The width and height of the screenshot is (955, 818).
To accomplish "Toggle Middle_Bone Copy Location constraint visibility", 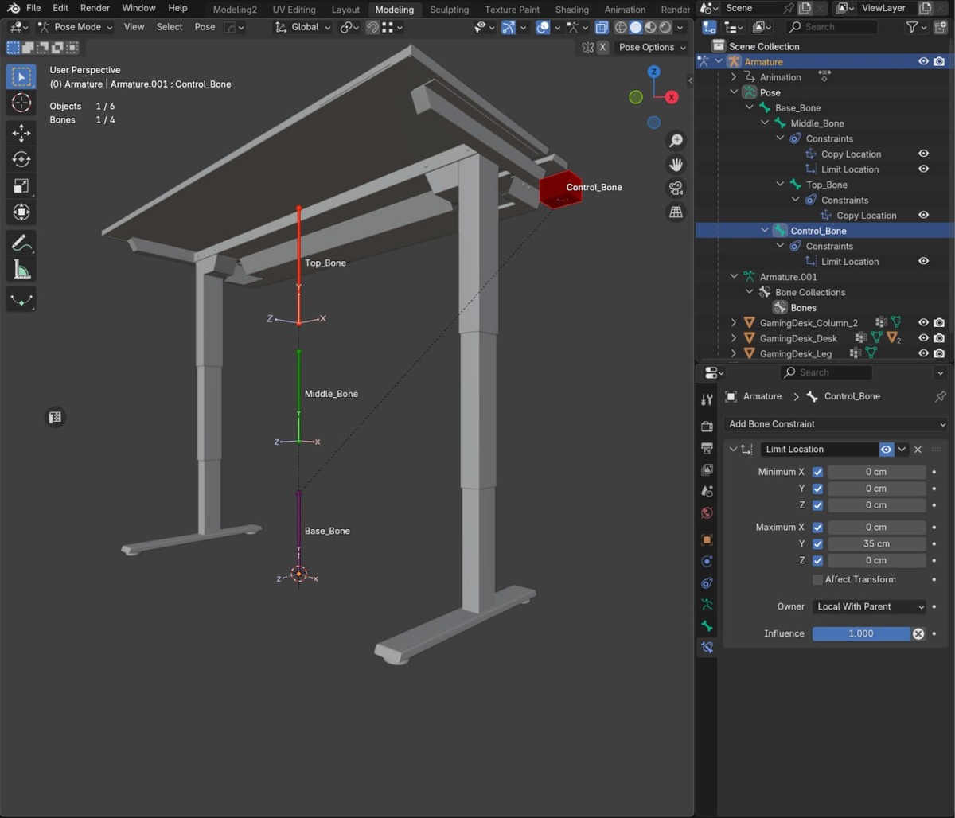I will click(923, 154).
